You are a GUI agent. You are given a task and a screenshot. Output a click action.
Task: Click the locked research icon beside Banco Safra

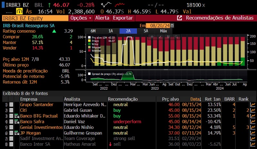pos(17,122)
